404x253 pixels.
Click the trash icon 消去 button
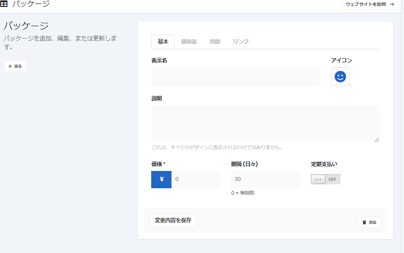(369, 222)
